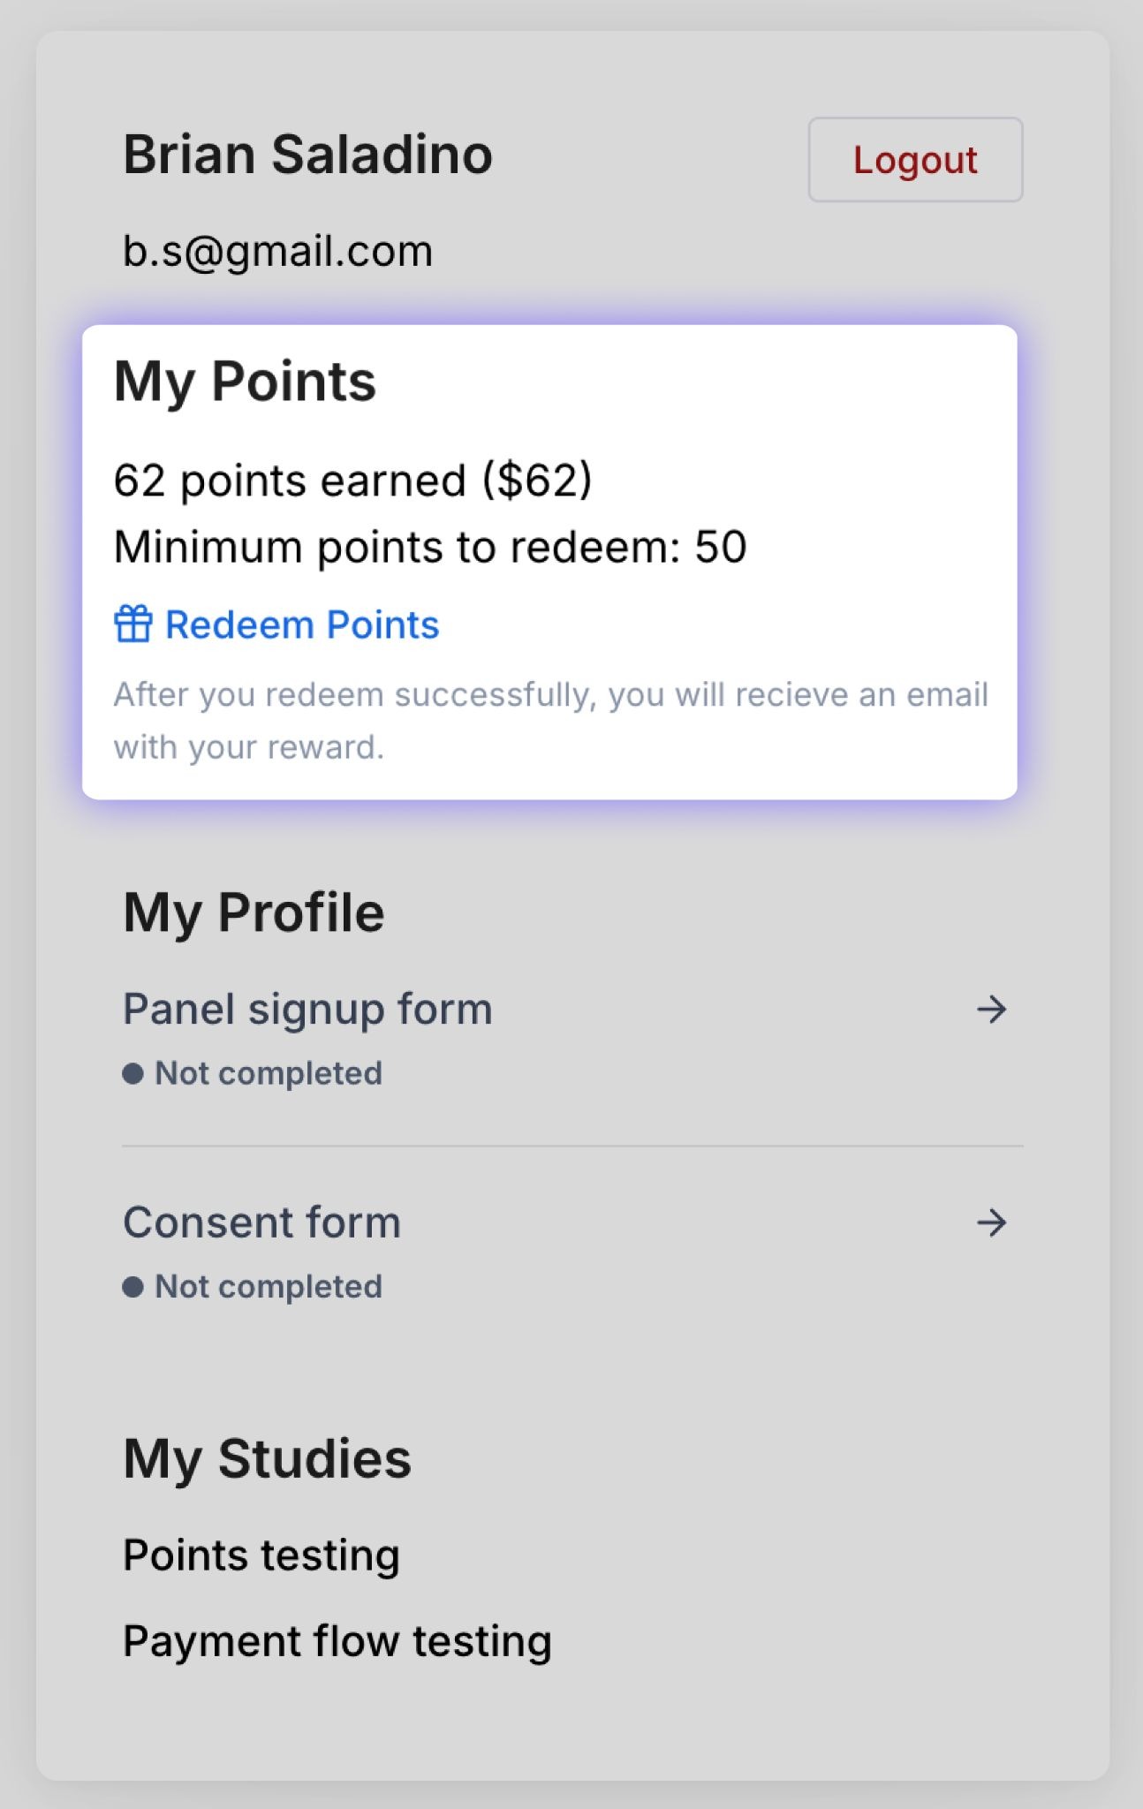Screen dimensions: 1143x1809
Task: Click the email address b.s@gmail.com
Action: click(x=277, y=251)
